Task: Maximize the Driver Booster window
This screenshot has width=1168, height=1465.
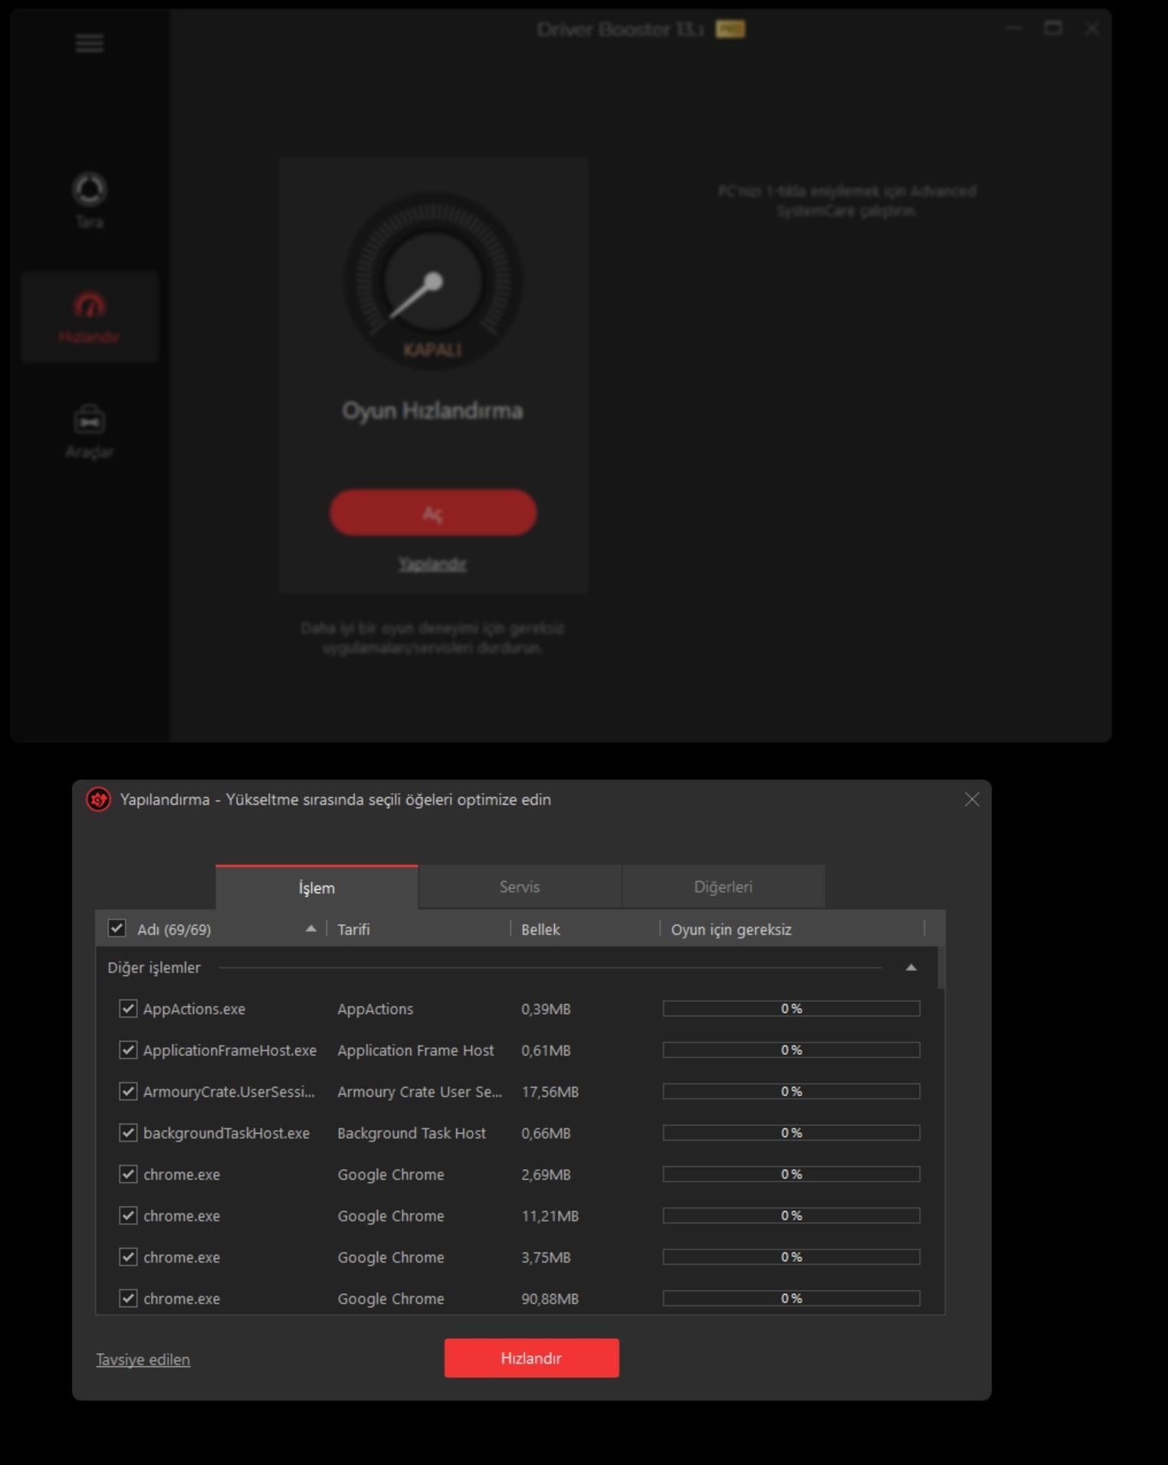Action: coord(1053,28)
